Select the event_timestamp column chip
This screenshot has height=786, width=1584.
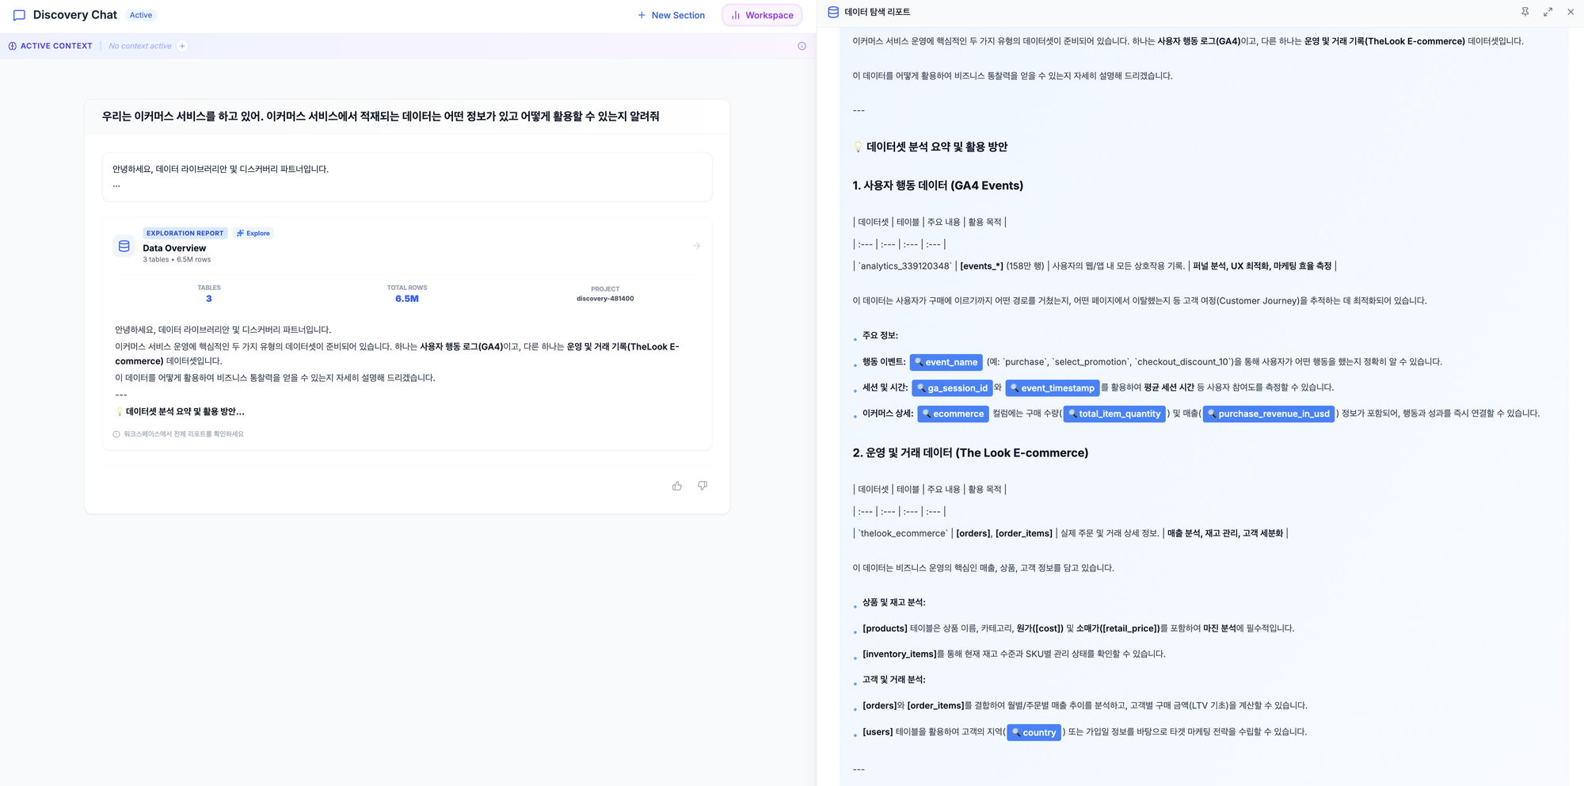1052,388
